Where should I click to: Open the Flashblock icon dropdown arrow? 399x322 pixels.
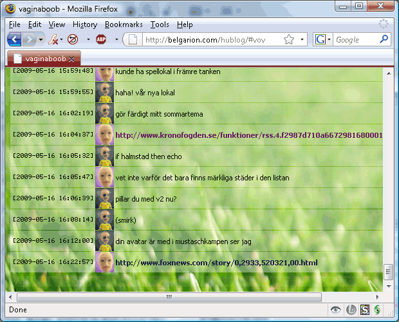[61, 39]
